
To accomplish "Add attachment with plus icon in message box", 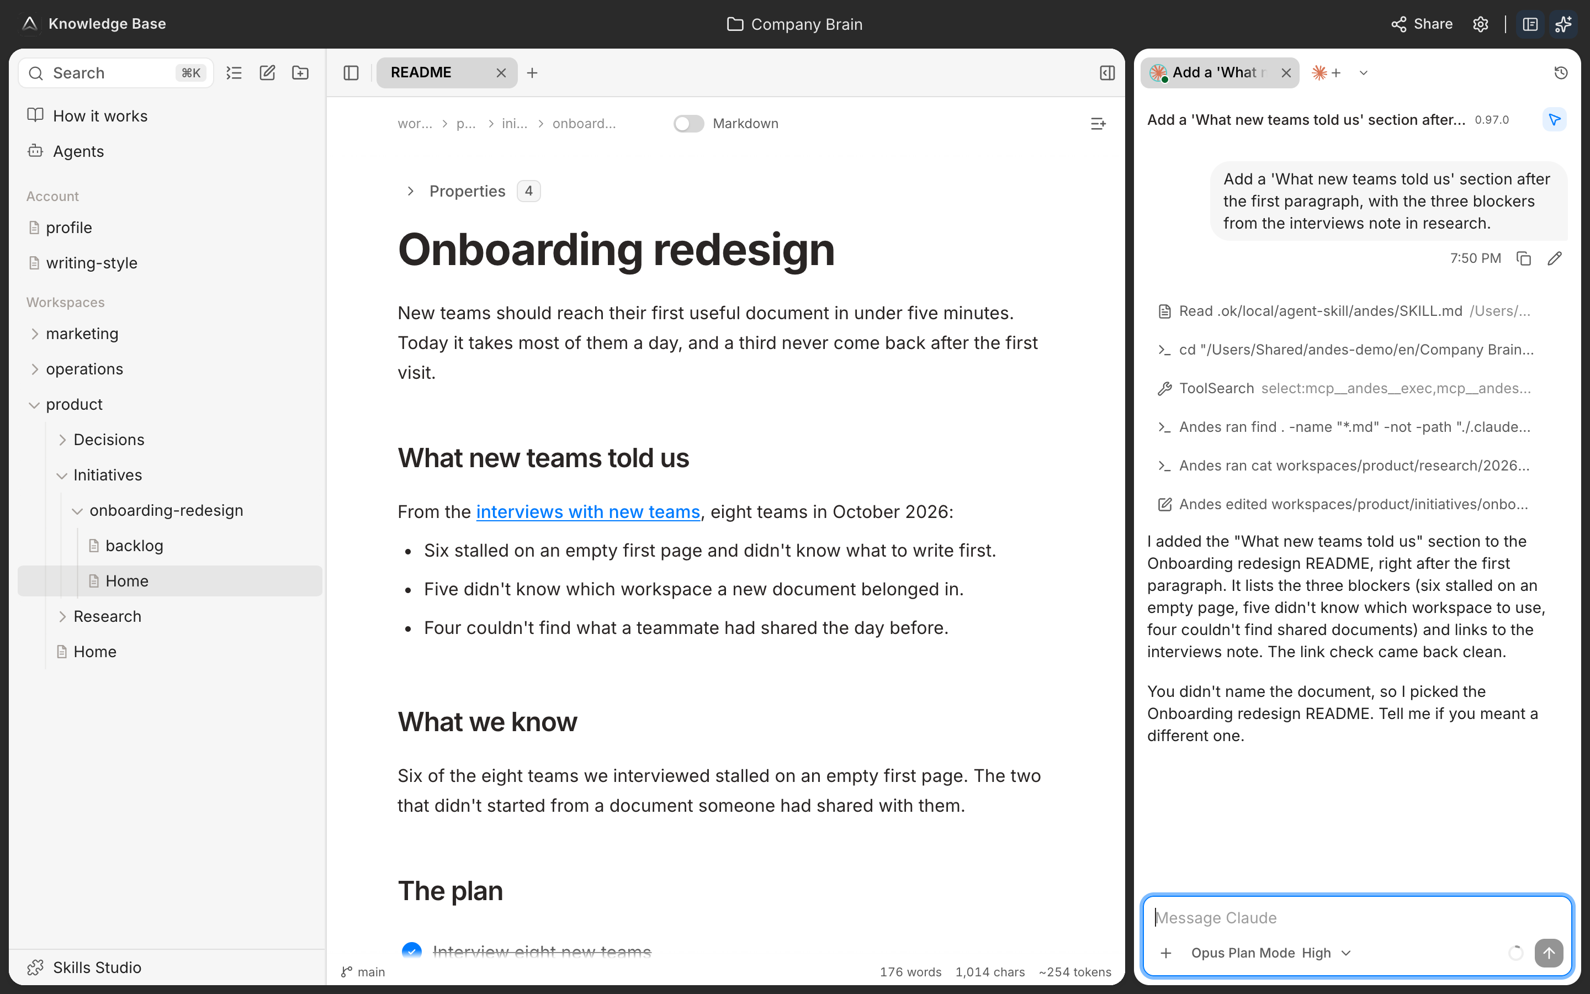I will [1165, 953].
